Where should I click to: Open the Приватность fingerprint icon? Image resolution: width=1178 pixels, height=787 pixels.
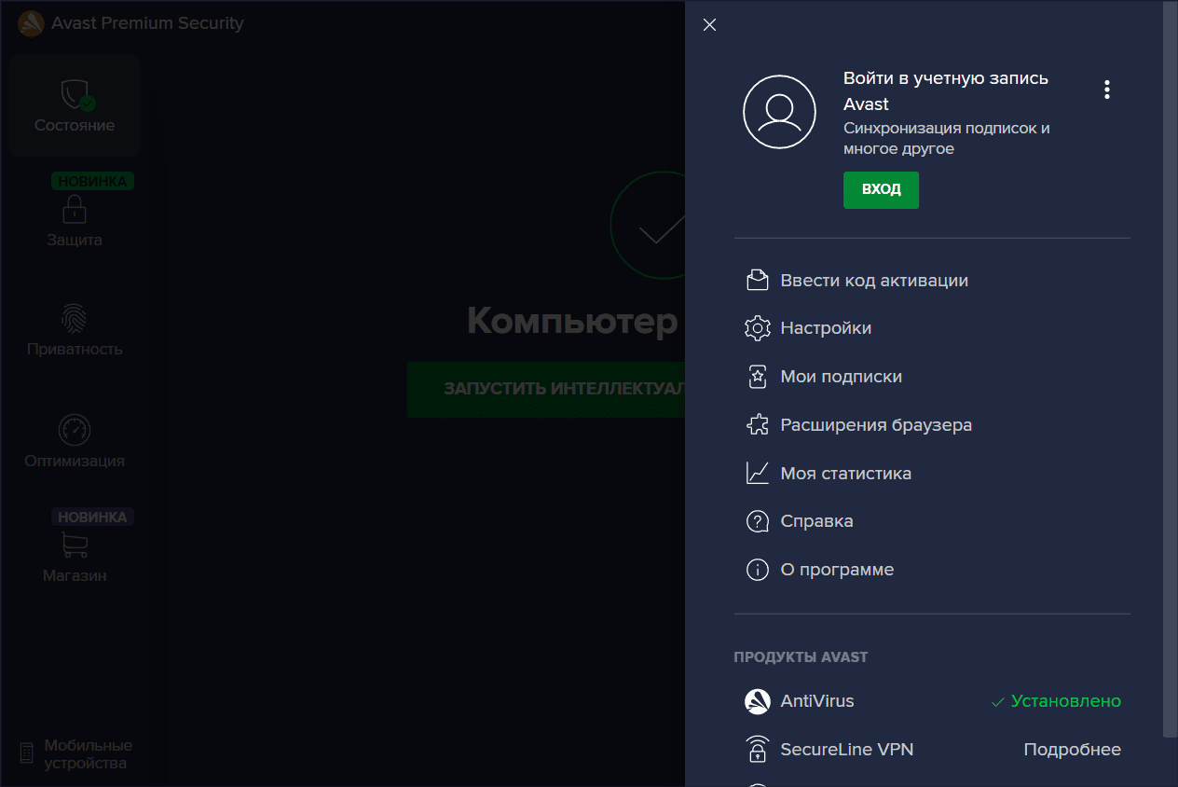click(75, 318)
